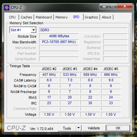137x137 pixels.
Task: Click the empty Buffered field
Action: 115,47
